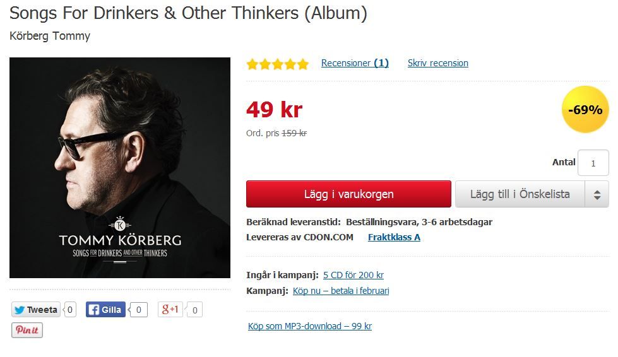Screen dimensions: 618x357
Task: Click Köp som MP3-download – 99 kr
Action: [x=310, y=326]
